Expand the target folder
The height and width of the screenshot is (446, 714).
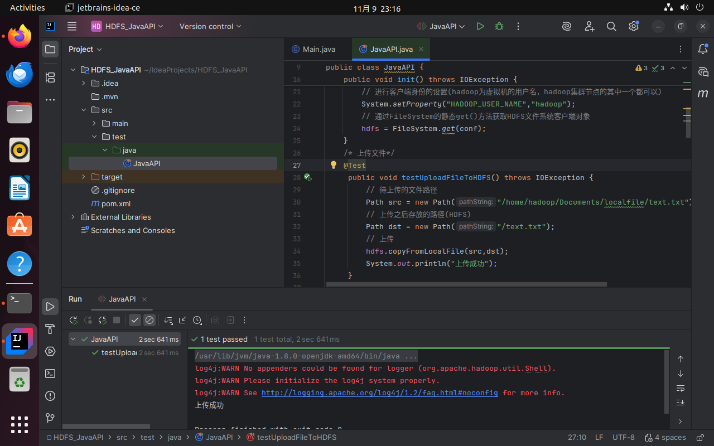[x=83, y=177]
